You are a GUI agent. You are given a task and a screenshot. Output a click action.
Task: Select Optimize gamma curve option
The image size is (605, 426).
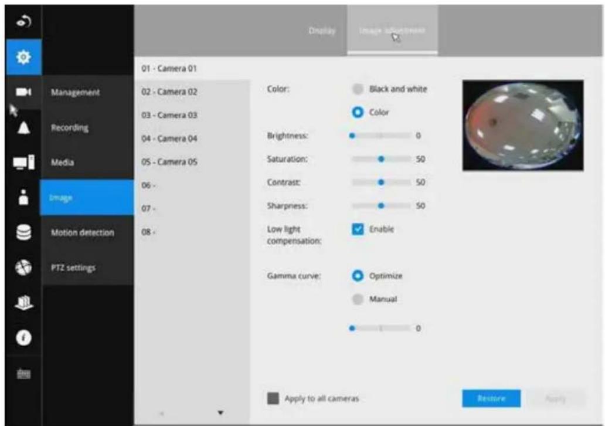coord(358,276)
